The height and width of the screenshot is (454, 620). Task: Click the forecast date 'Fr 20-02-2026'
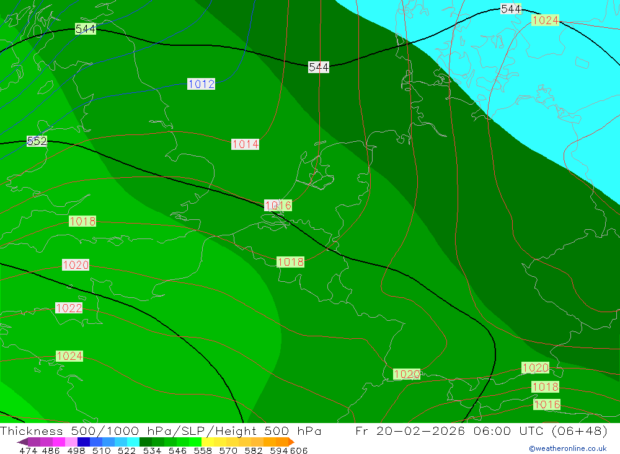point(410,431)
